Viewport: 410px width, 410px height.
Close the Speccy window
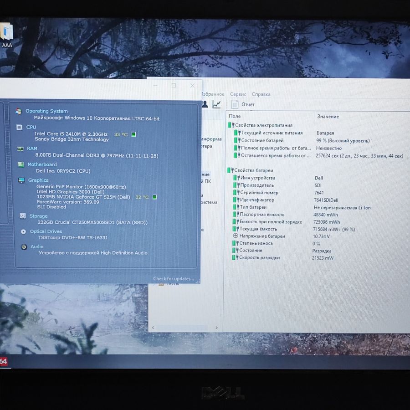(192, 86)
